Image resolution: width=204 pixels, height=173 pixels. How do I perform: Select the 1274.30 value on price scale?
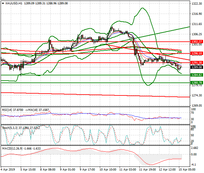pyautogui.click(x=197, y=95)
